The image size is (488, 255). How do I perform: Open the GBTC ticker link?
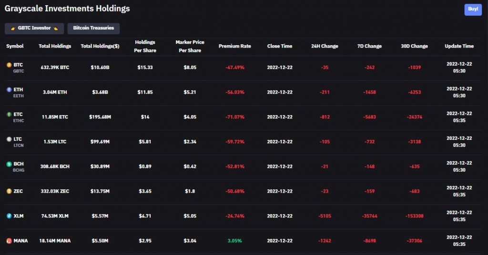19,71
